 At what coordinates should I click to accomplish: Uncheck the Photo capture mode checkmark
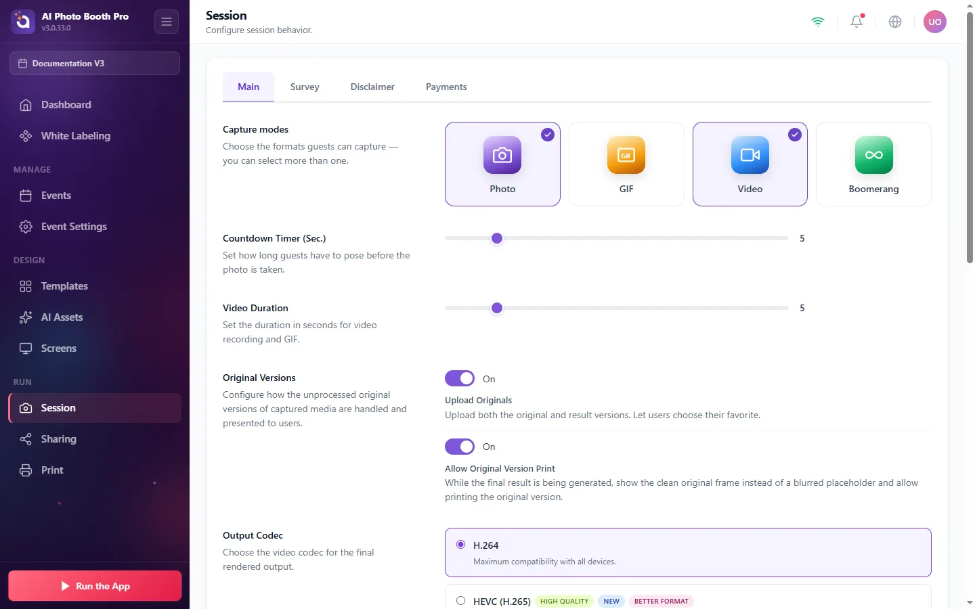point(548,135)
